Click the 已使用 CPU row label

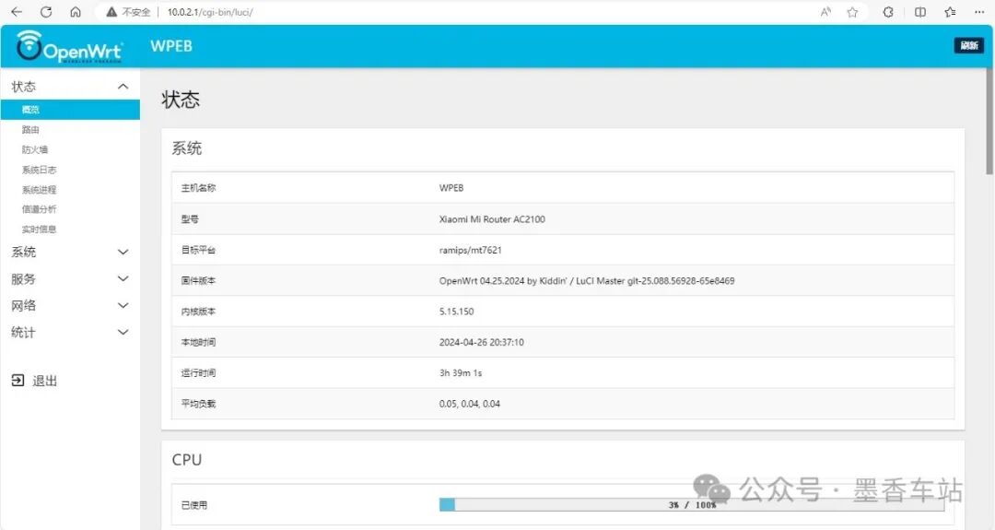pyautogui.click(x=194, y=505)
